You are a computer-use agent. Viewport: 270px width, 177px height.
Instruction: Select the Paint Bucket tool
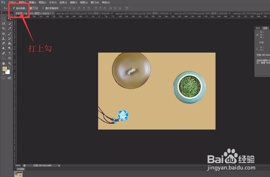pos(9,43)
